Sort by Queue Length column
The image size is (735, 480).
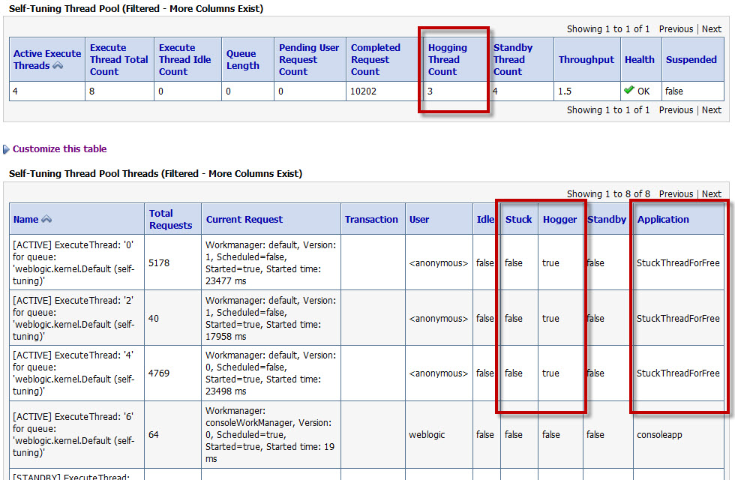coord(243,59)
